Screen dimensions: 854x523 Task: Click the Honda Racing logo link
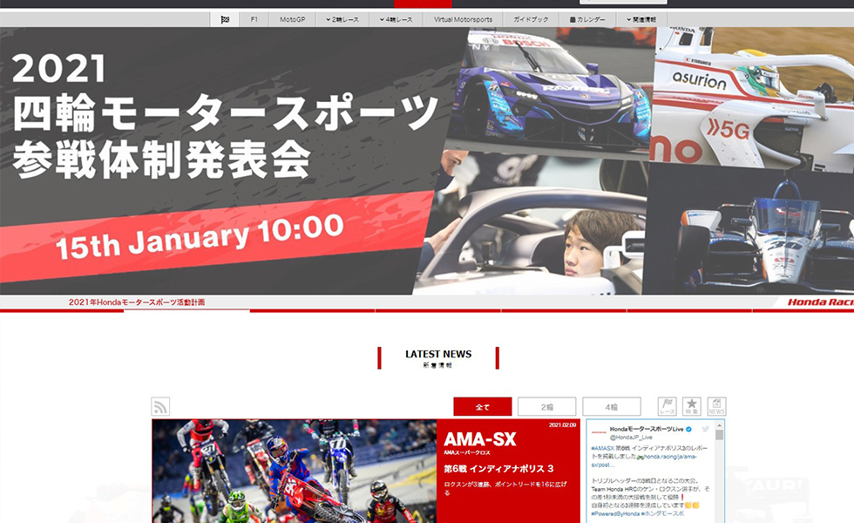click(x=821, y=302)
